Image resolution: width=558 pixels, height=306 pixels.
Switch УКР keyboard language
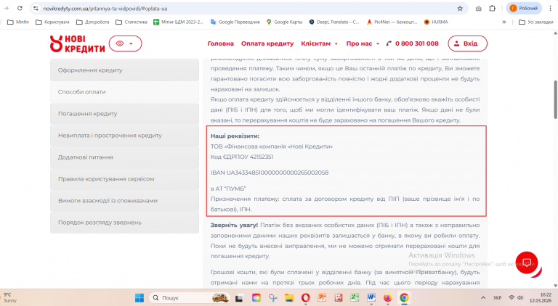497,298
